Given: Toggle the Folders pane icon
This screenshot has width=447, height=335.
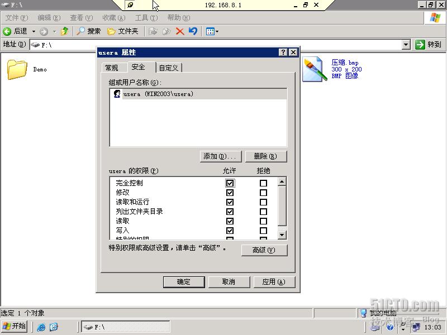Looking at the screenshot, I should coord(111,31).
